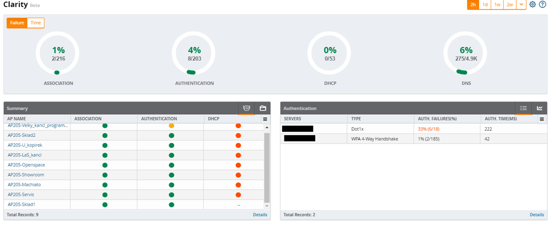Open the Association failure gauge

click(x=57, y=53)
